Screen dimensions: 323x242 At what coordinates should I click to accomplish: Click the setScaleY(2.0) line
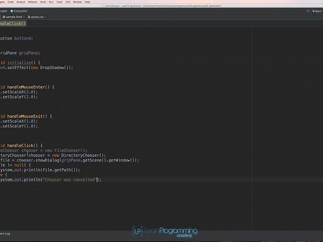(19, 97)
